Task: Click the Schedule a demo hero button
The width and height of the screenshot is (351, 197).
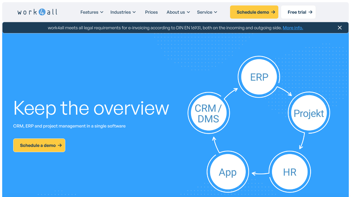Action: [x=39, y=145]
